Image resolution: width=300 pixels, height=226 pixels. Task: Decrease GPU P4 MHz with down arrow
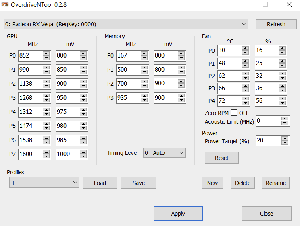pos(46,114)
